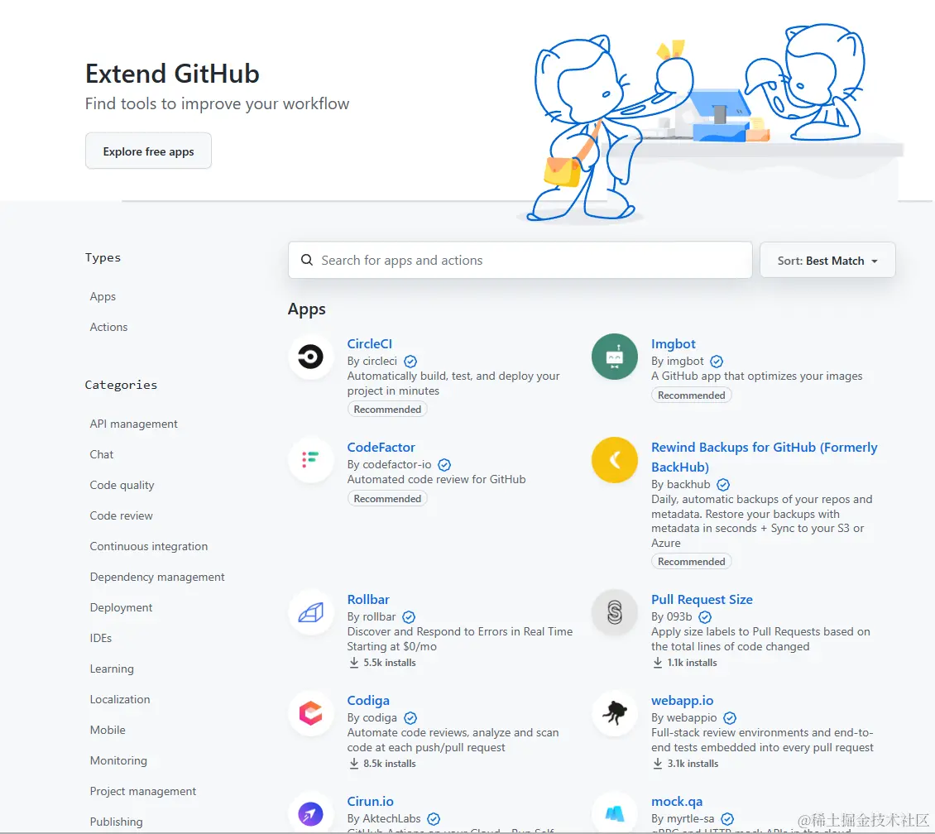The height and width of the screenshot is (834, 935).
Task: Select the Mobile category
Action: [x=108, y=730]
